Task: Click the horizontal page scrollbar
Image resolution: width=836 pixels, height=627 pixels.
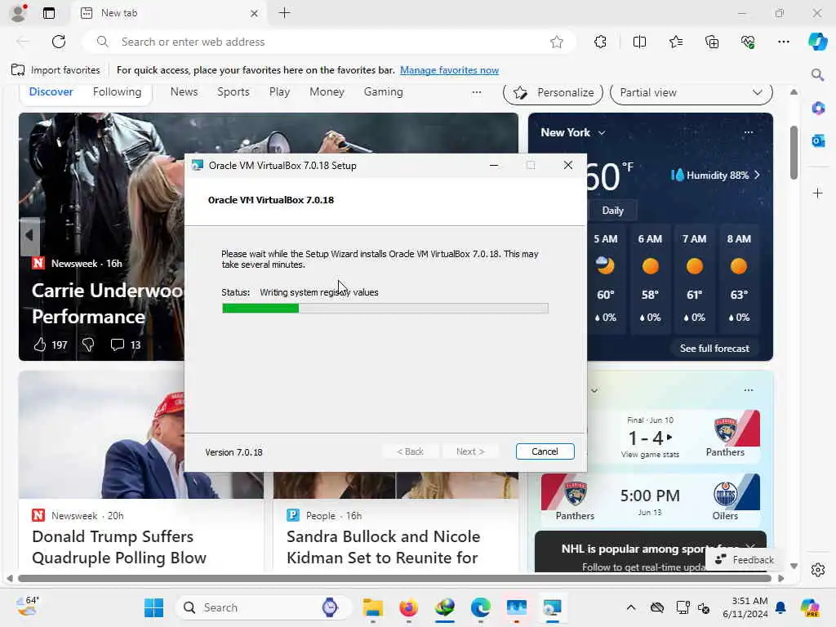Action: tap(394, 578)
